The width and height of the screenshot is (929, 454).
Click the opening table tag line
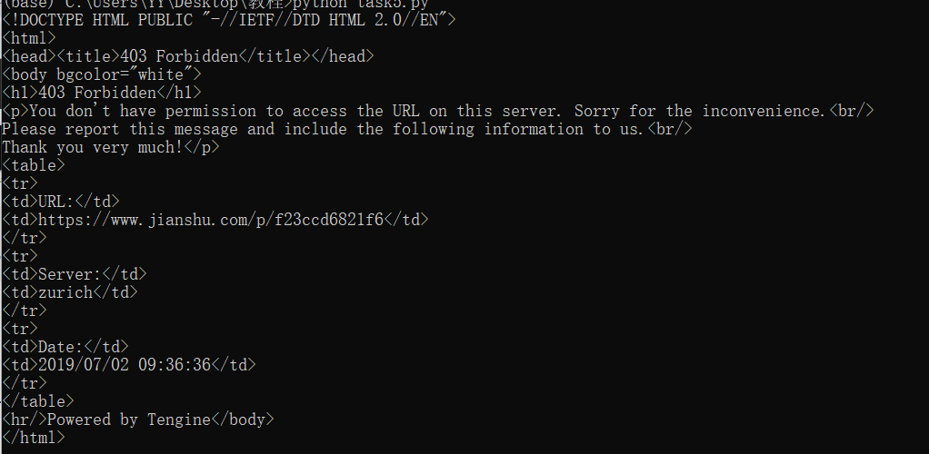34,165
